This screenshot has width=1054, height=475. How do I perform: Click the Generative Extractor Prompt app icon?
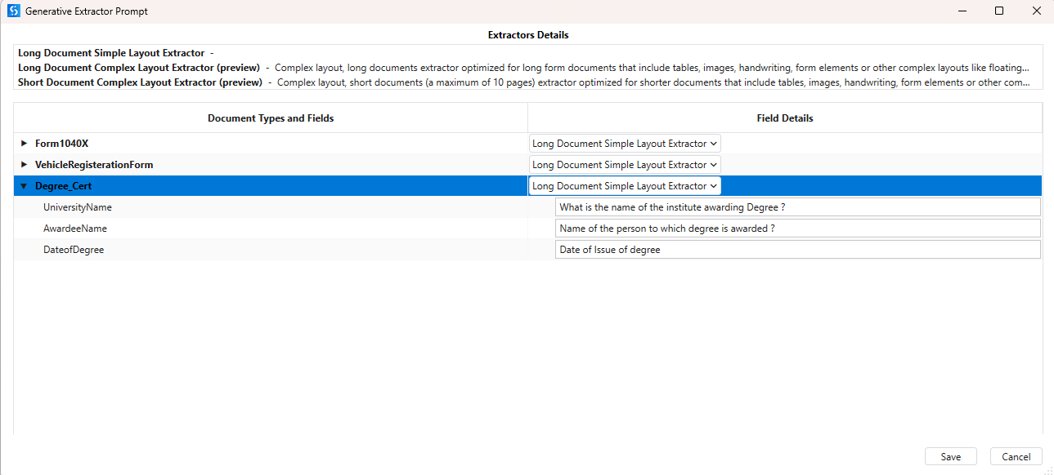click(x=13, y=11)
